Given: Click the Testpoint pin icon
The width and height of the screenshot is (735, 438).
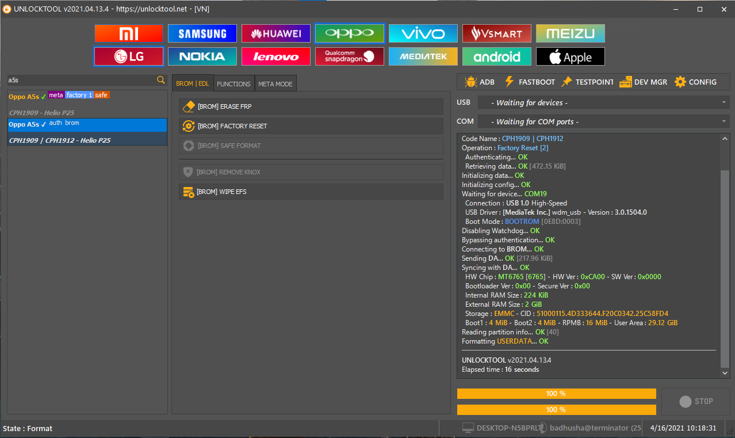Looking at the screenshot, I should coord(566,82).
